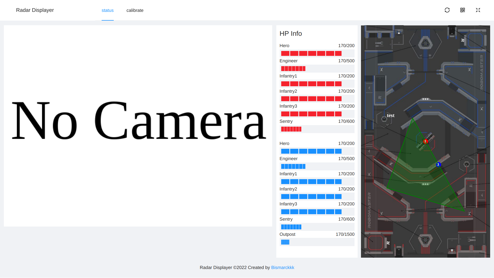
Task: Click red team 170/500 Engineer value
Action: click(346, 61)
